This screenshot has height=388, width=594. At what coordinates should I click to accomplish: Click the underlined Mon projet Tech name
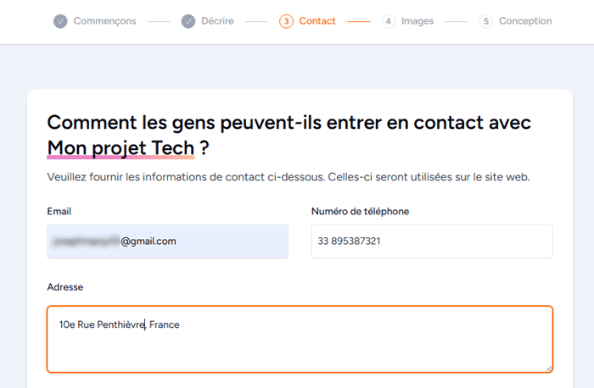(121, 148)
